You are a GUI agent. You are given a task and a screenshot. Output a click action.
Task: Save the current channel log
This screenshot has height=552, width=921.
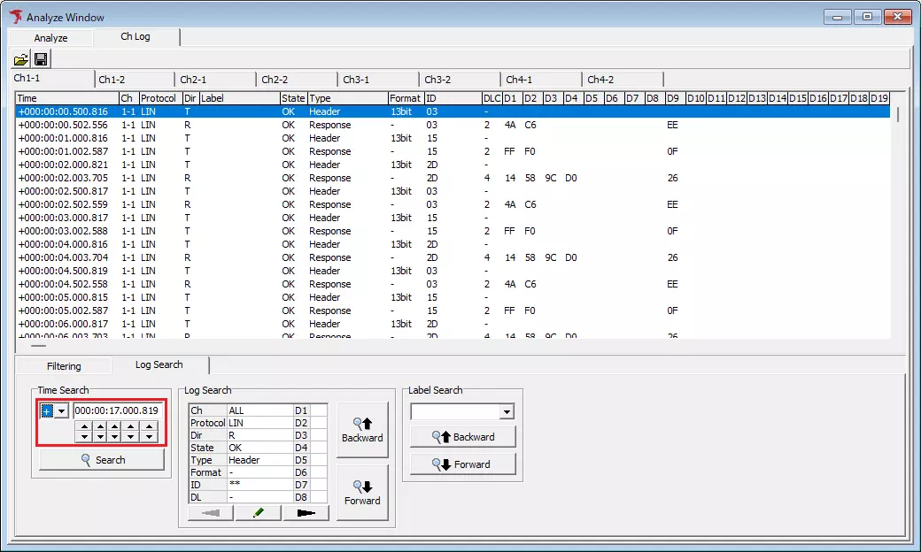pyautogui.click(x=39, y=57)
